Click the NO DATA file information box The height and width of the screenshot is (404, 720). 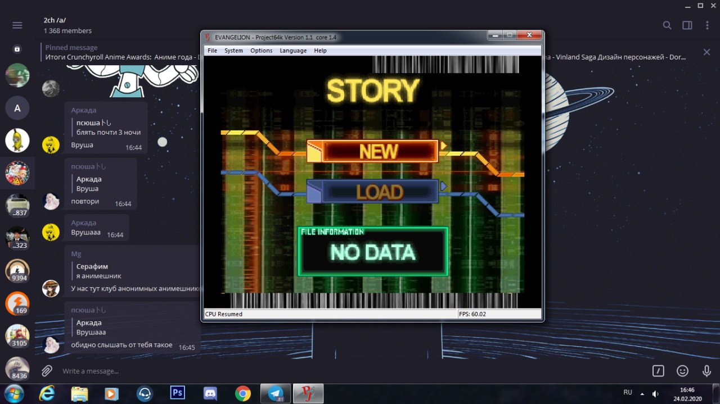[x=373, y=252]
